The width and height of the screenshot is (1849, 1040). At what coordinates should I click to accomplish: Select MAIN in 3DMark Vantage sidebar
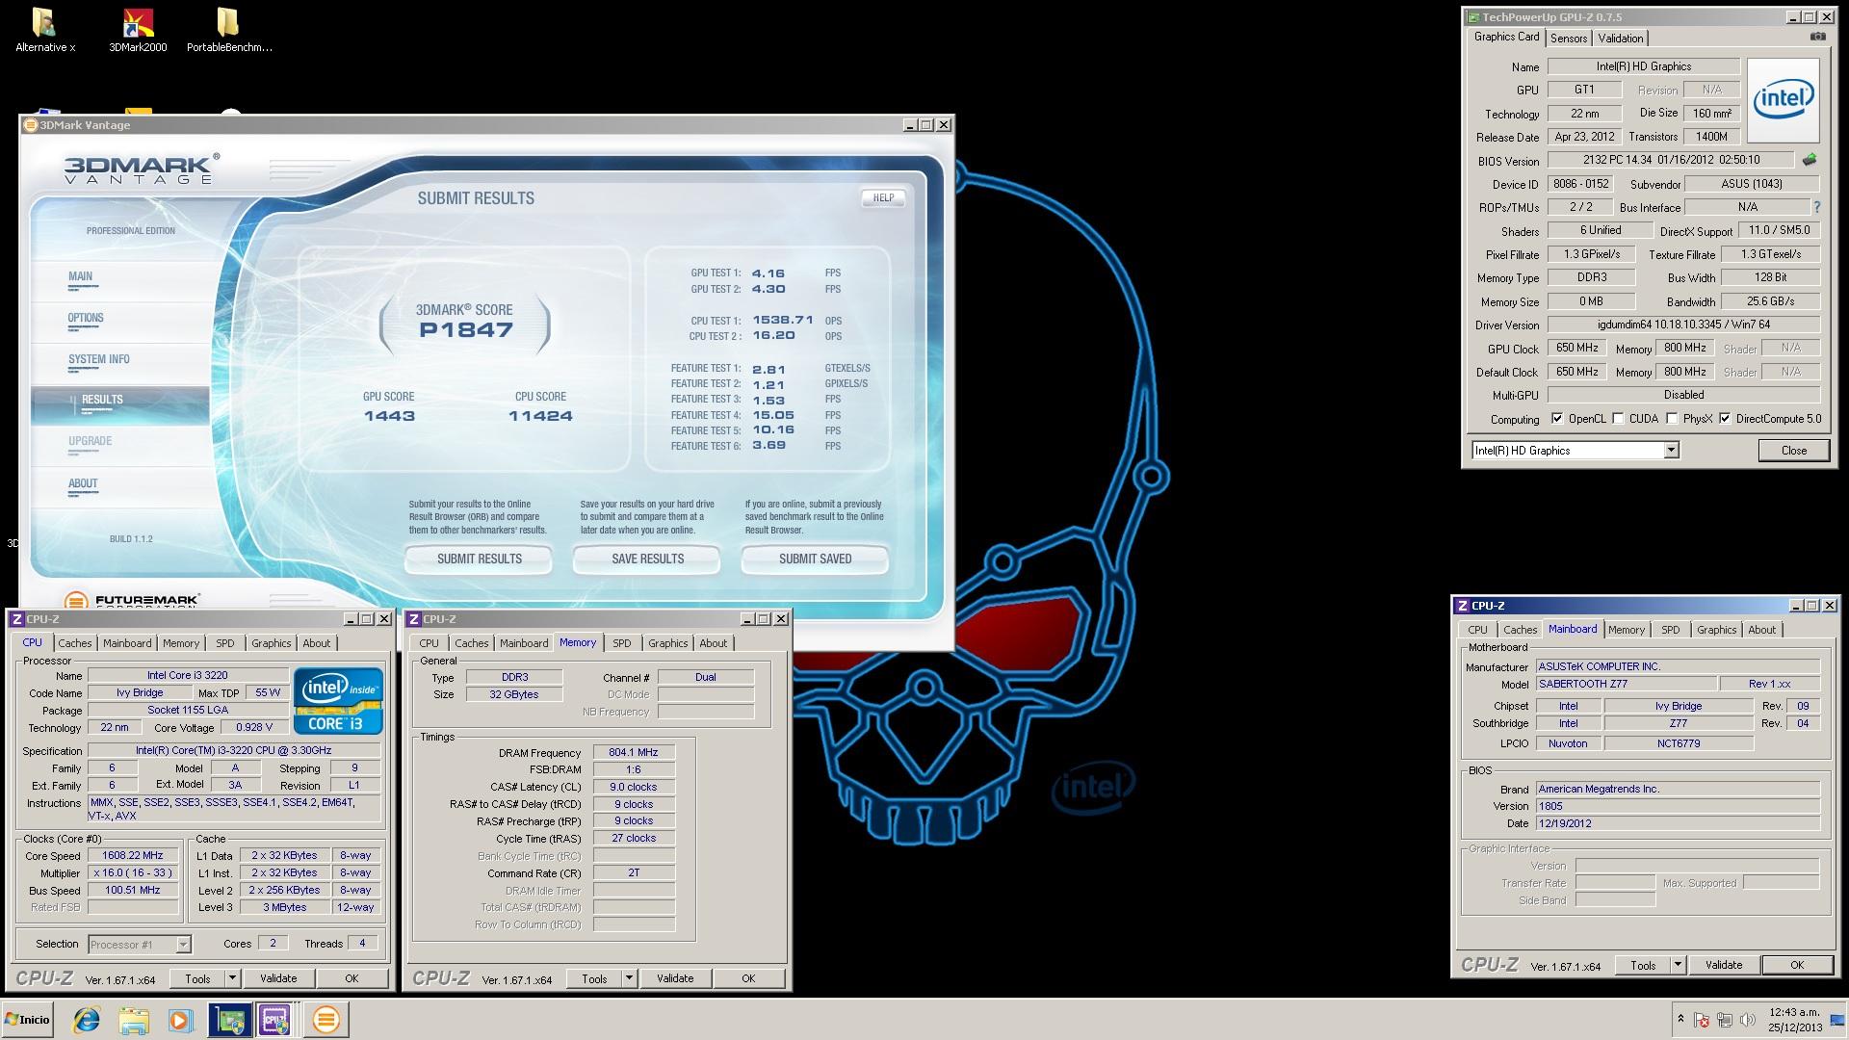point(80,277)
